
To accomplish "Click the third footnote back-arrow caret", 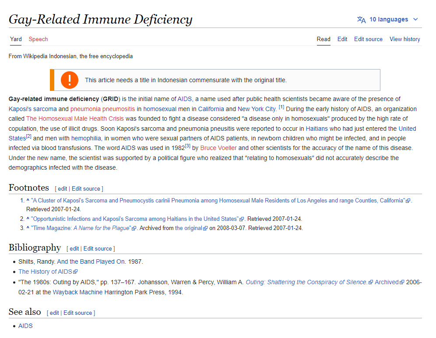I will (28, 228).
